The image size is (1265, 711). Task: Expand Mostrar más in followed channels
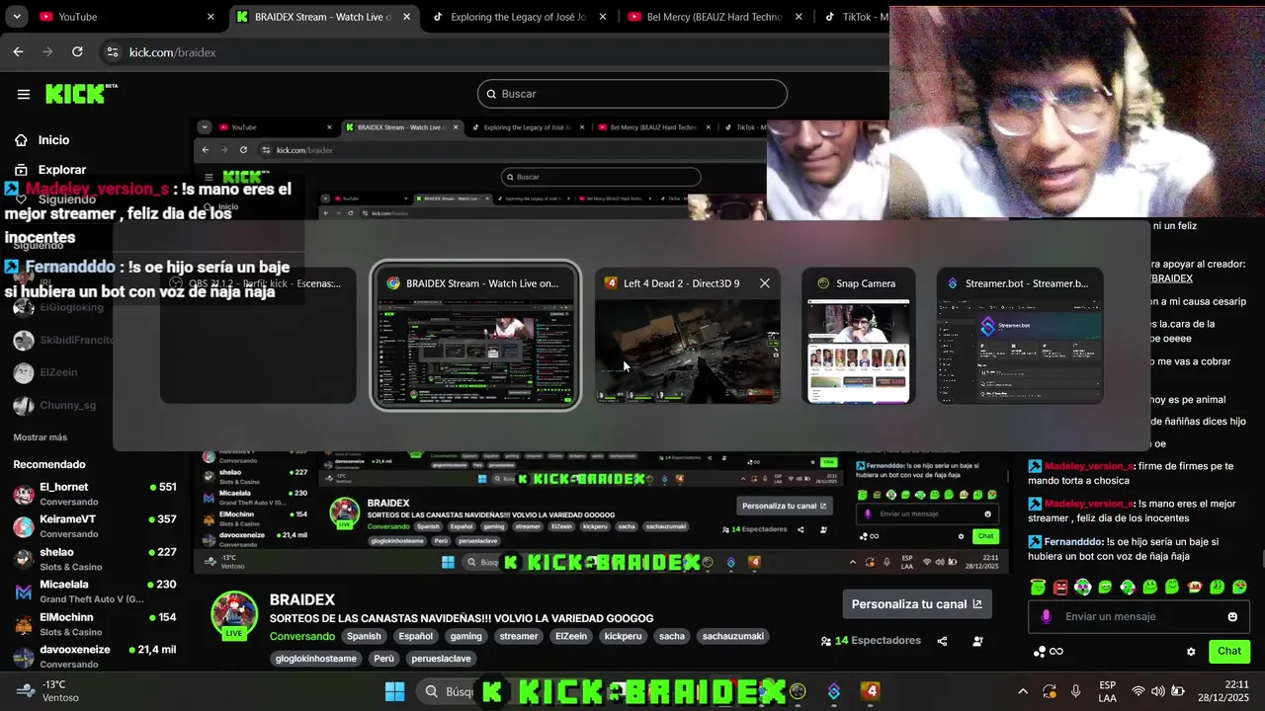point(41,436)
